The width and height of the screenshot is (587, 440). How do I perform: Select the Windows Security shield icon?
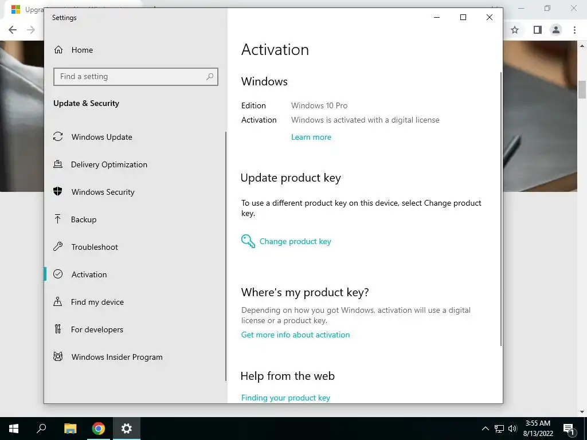tap(58, 191)
